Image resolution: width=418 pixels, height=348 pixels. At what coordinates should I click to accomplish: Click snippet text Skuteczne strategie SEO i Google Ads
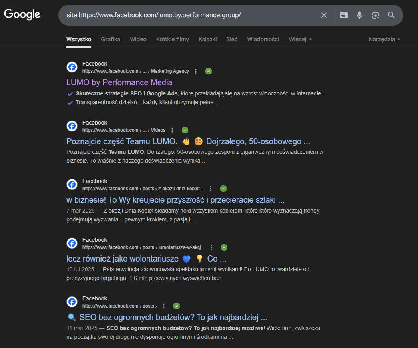pos(127,93)
